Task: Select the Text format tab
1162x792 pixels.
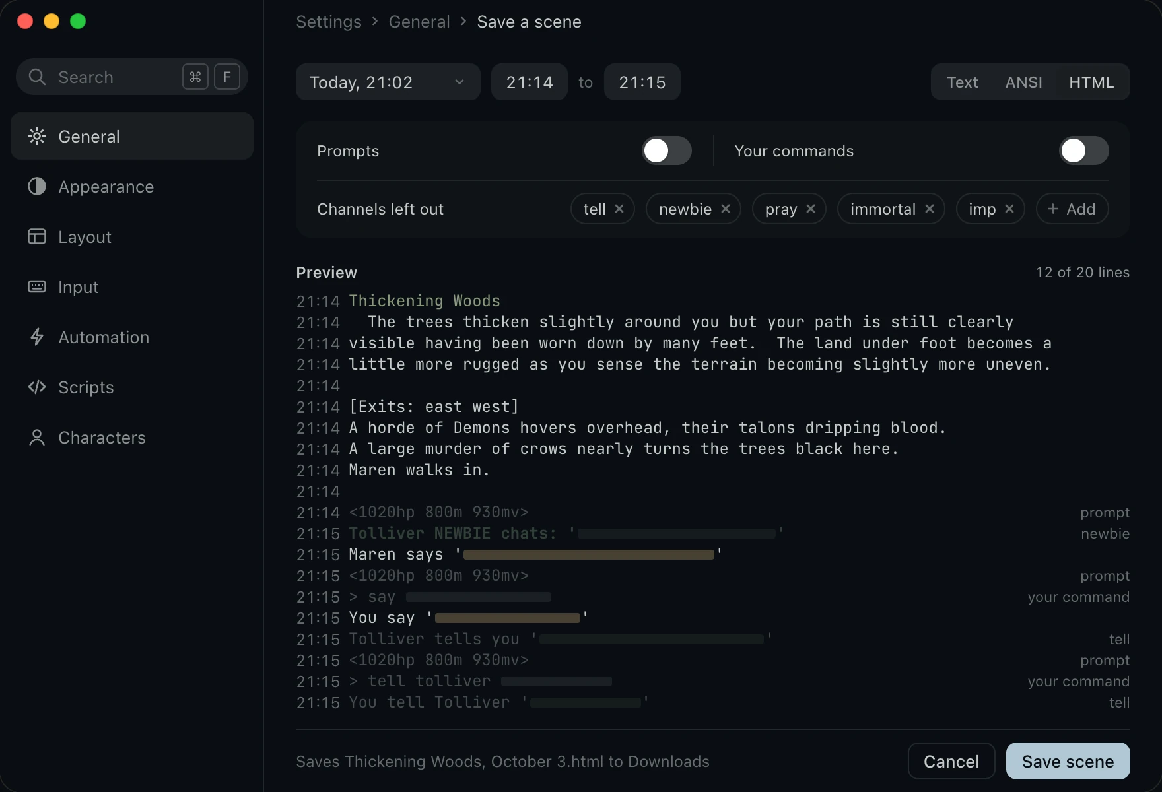Action: (962, 82)
